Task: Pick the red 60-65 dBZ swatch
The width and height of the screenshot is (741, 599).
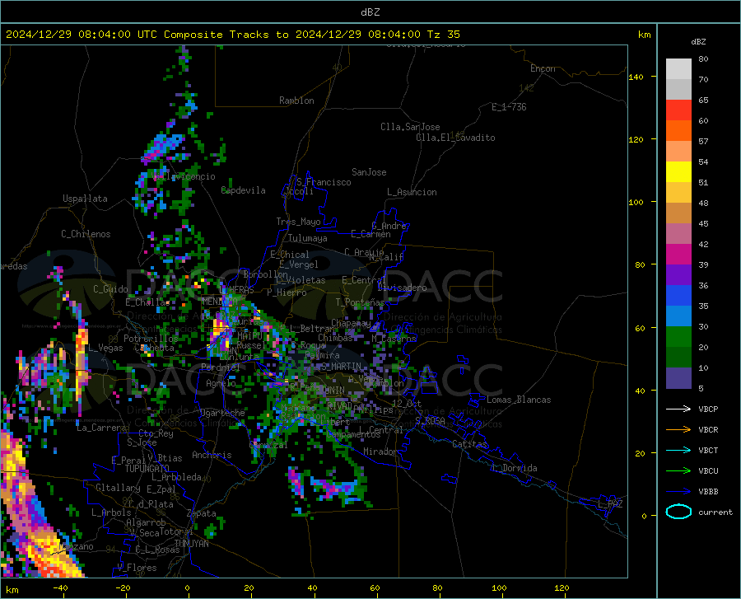Action: tap(678, 110)
